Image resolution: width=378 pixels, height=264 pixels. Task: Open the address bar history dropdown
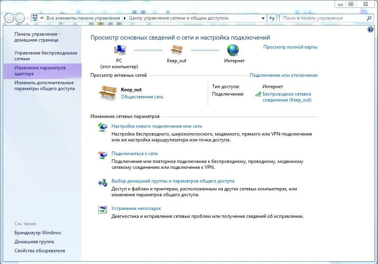coord(263,18)
